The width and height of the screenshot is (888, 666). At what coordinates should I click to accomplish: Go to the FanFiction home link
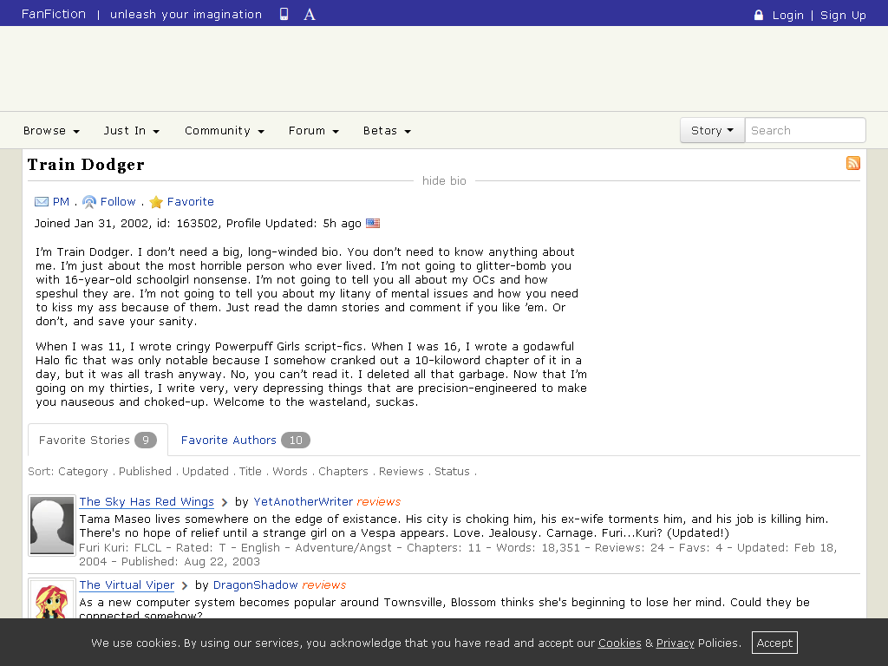[x=54, y=14]
